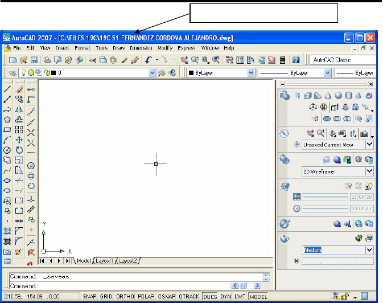
Task: Select the Move modify tool
Action: [19, 140]
